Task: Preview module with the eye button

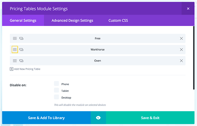Action: click(98, 118)
